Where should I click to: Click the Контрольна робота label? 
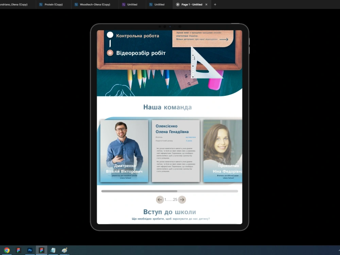[x=137, y=36]
